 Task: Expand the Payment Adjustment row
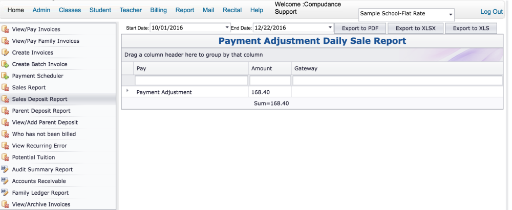click(127, 90)
